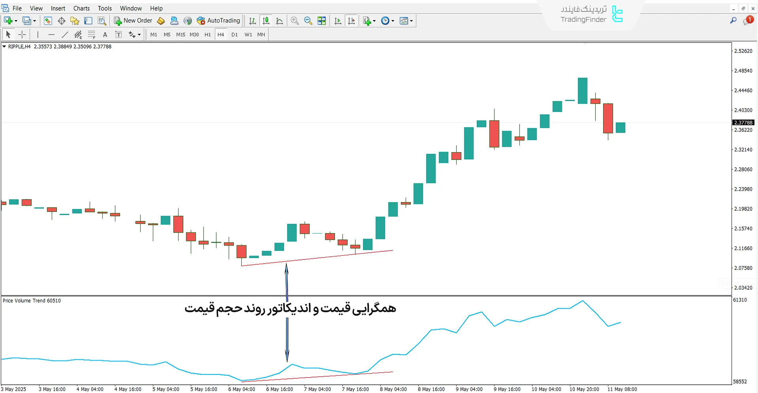
Task: Collapse the RIPPLE,H4 chart header
Action: pyautogui.click(x=4, y=47)
